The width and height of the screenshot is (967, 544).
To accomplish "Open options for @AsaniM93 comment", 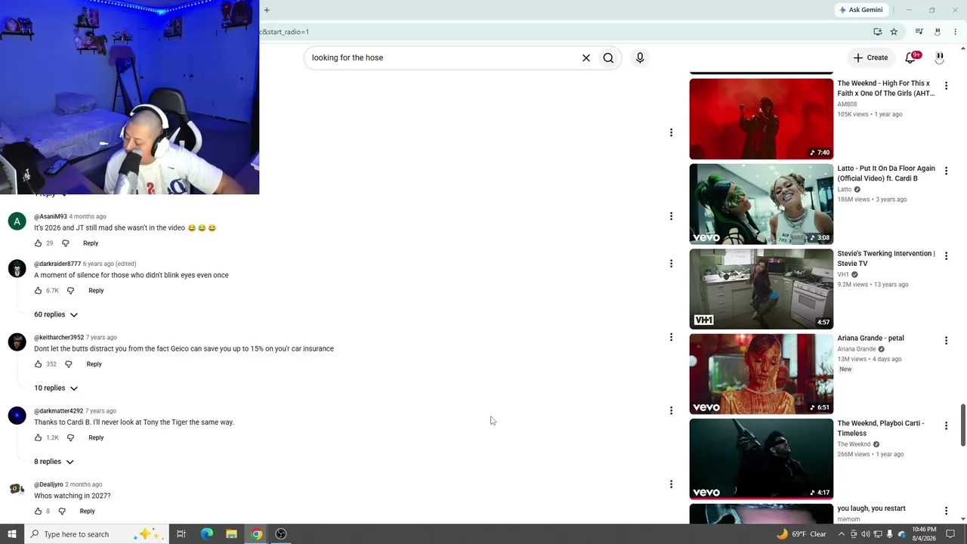I will point(671,216).
